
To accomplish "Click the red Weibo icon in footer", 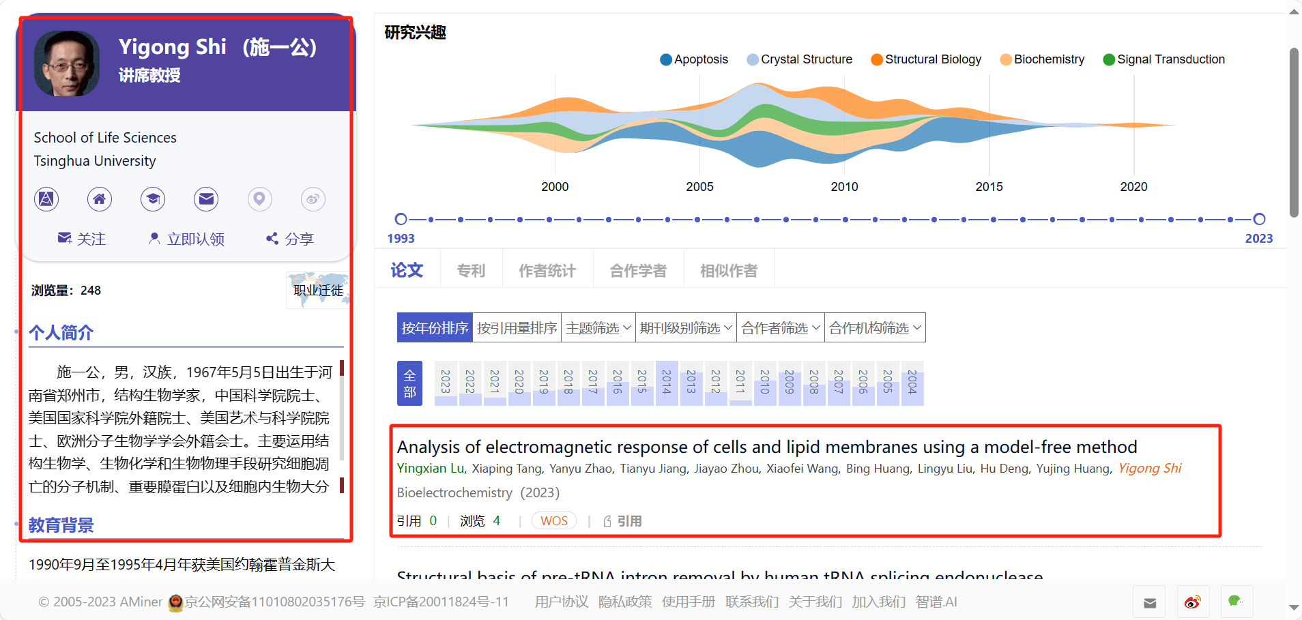I will (1193, 602).
